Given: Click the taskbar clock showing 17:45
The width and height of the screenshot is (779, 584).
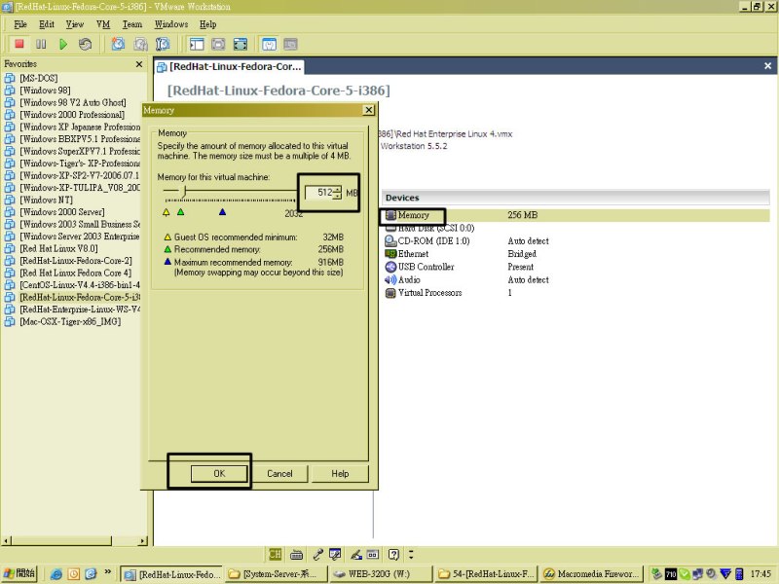Looking at the screenshot, I should tap(760, 574).
